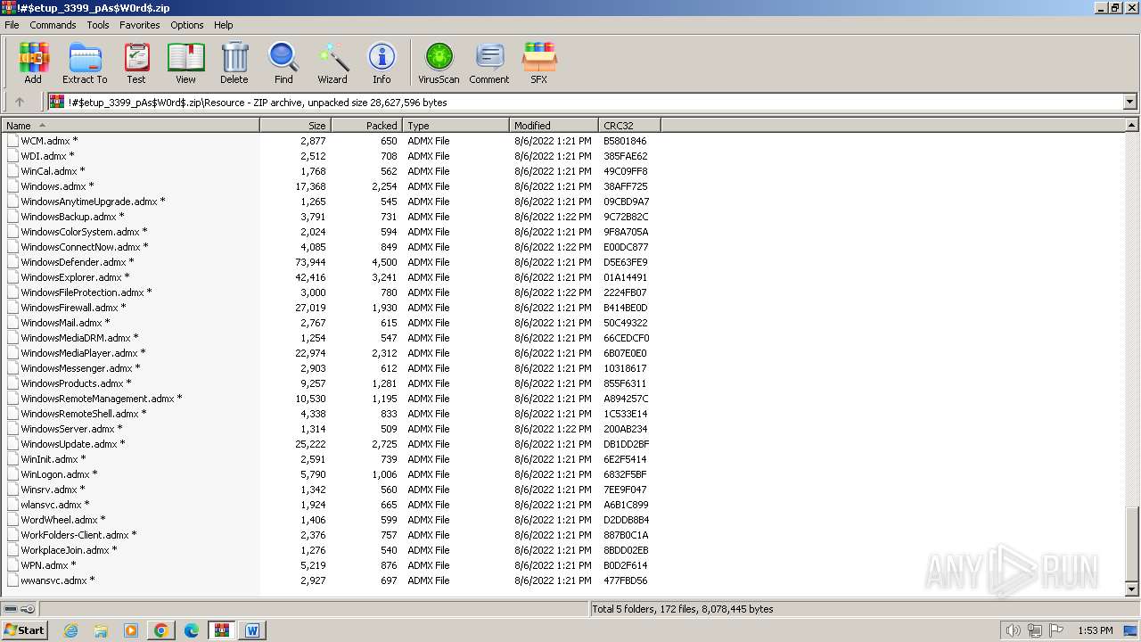
Task: Open the Commands menu
Action: [x=53, y=25]
